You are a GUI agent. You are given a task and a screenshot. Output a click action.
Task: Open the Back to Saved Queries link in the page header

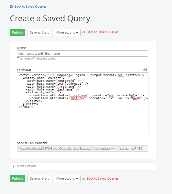point(30,7)
